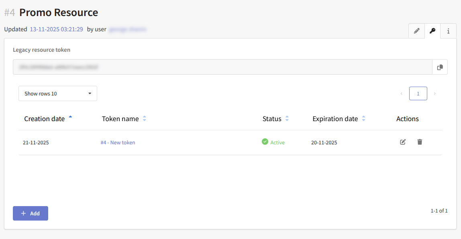Image resolution: width=461 pixels, height=239 pixels.
Task: Go to previous page arrow
Action: 401,93
